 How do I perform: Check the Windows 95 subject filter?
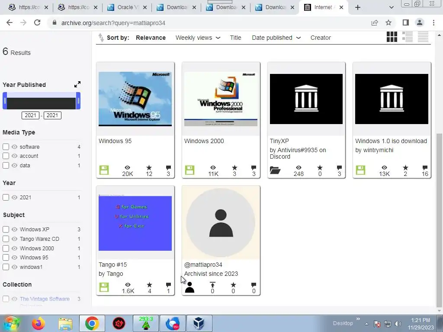pyautogui.click(x=6, y=258)
